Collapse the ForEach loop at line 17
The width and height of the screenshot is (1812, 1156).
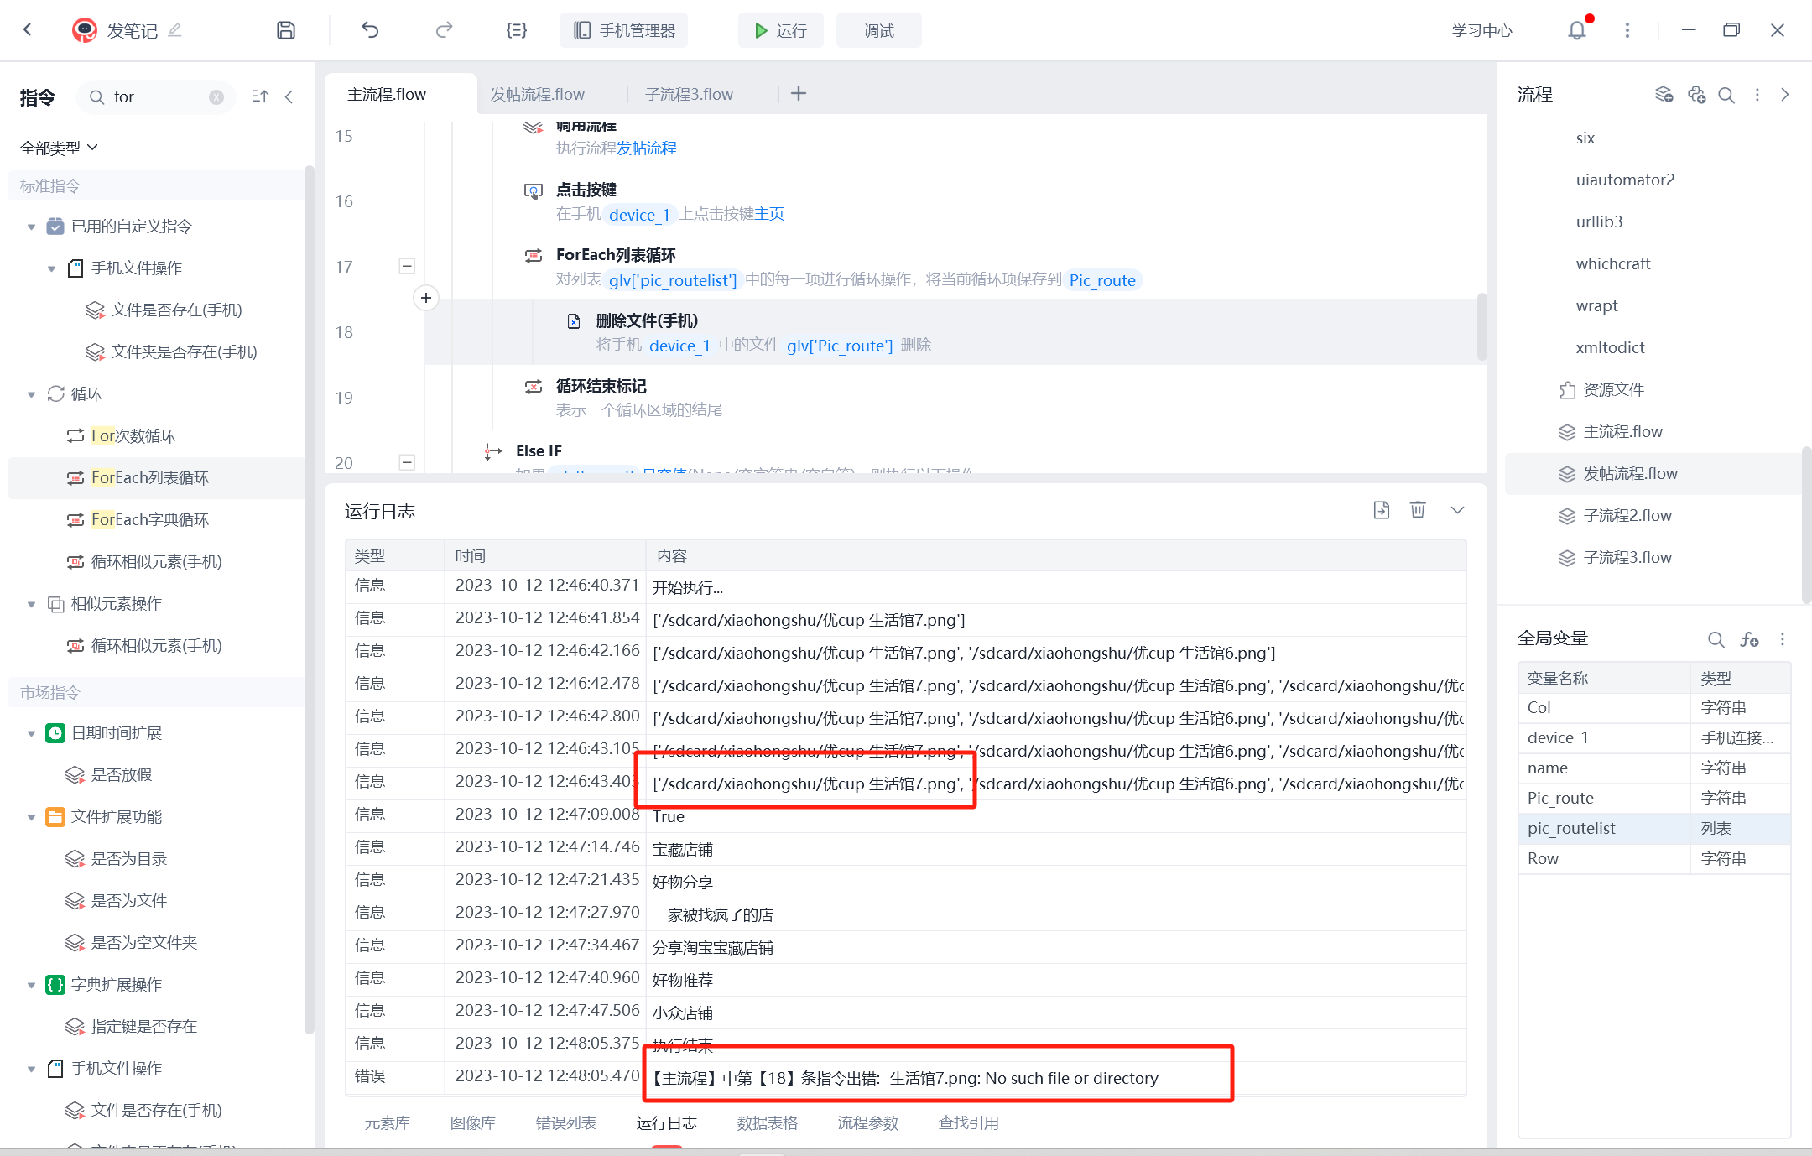pos(407,267)
